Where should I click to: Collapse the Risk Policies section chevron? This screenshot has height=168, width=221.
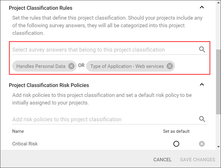(202, 85)
